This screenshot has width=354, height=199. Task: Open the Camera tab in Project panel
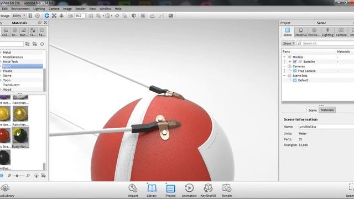341,32
